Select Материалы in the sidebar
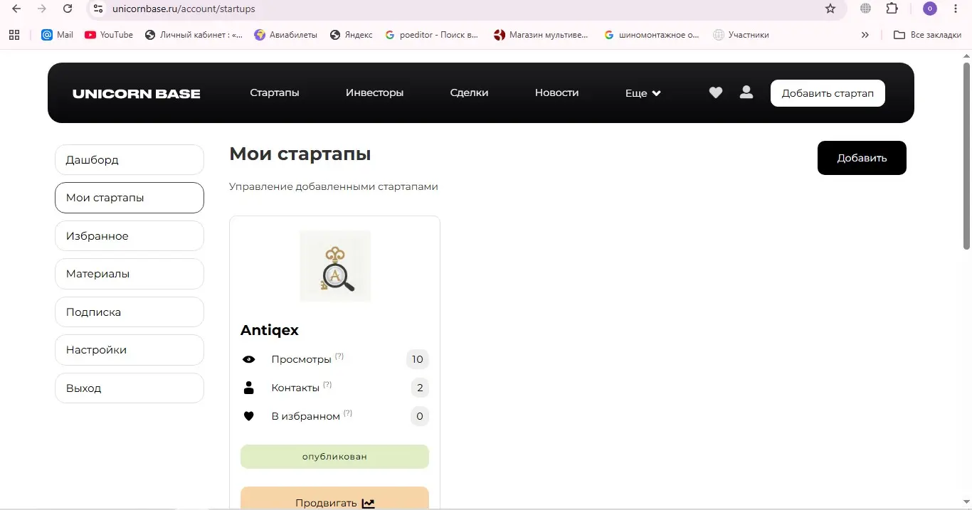This screenshot has width=972, height=510. tap(130, 274)
